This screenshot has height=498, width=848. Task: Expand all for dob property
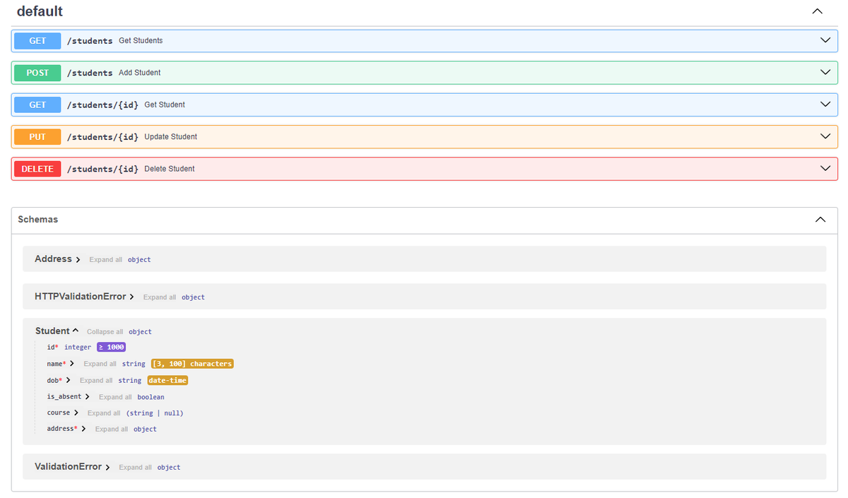(96, 381)
